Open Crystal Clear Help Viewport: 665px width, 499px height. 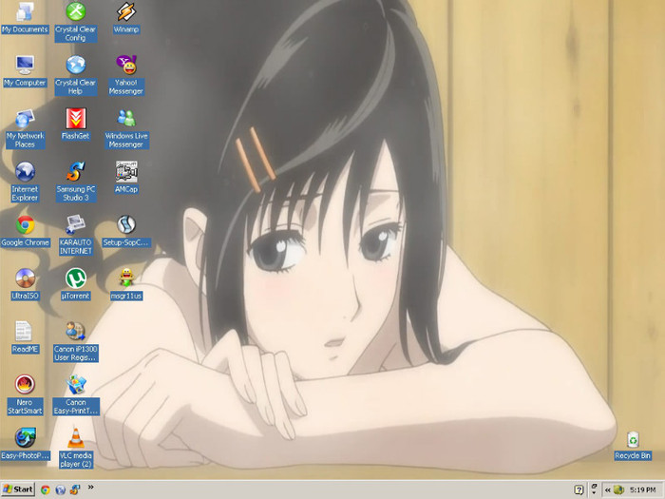pos(75,75)
